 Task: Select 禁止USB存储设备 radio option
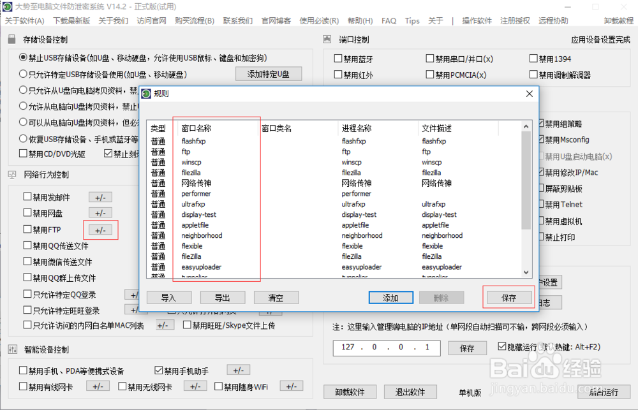click(x=23, y=58)
